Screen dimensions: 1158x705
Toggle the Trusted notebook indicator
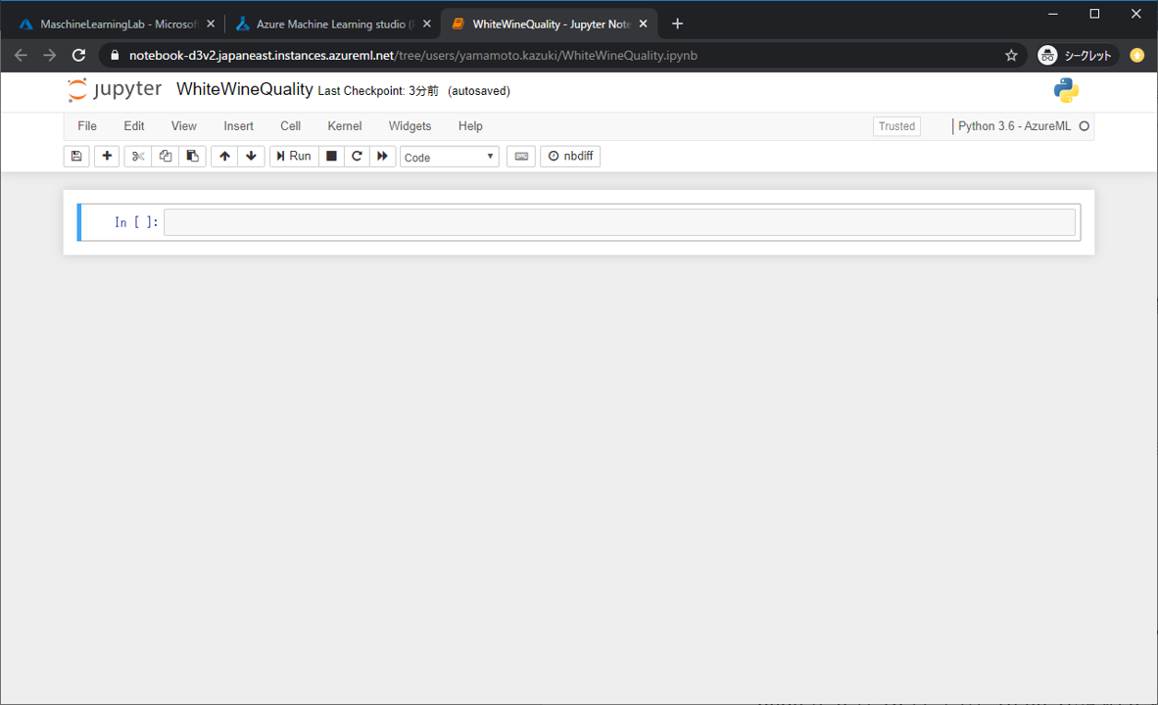[x=896, y=126]
